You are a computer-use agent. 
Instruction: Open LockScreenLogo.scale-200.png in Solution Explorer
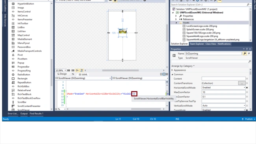click(x=202, y=26)
